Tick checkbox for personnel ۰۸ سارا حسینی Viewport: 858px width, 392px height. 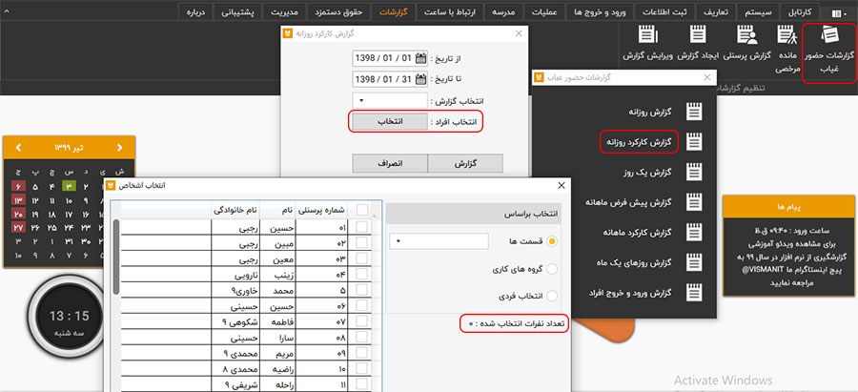(361, 338)
